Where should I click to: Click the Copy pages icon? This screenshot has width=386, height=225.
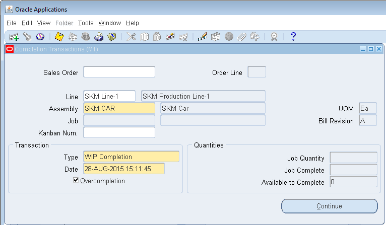[x=144, y=37]
